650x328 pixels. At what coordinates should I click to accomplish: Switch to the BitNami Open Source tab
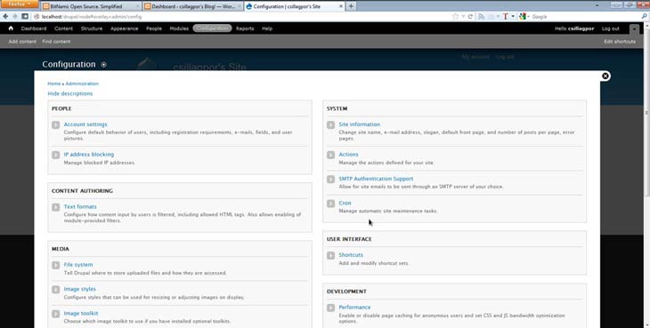[x=90, y=6]
